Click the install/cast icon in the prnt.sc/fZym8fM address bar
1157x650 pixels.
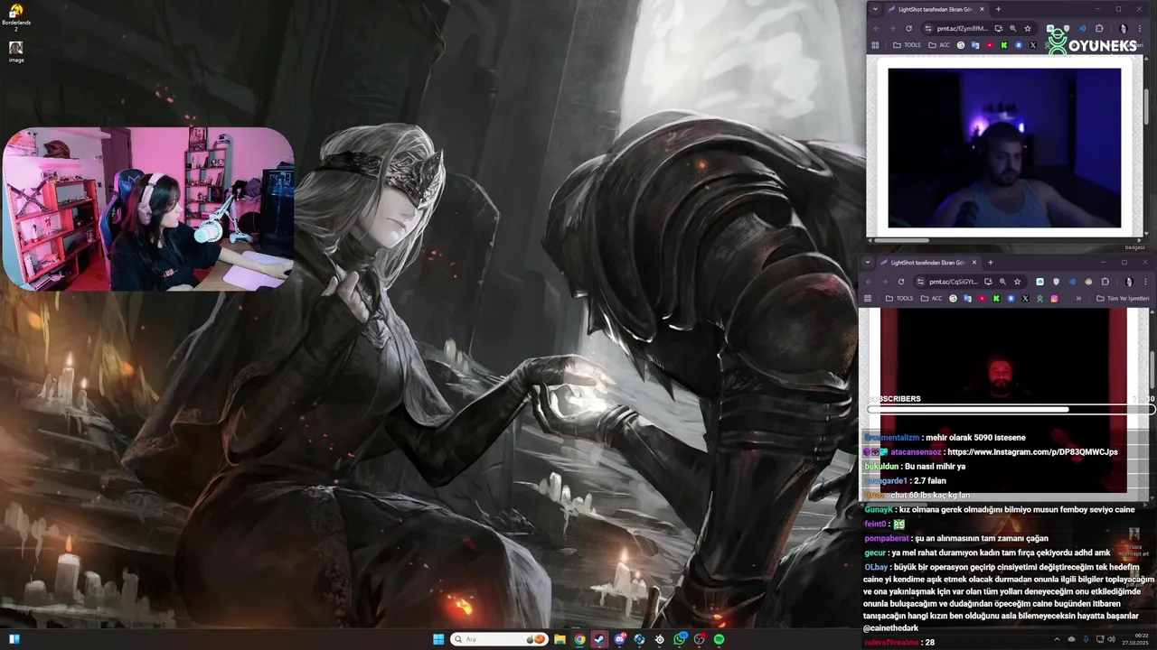999,28
